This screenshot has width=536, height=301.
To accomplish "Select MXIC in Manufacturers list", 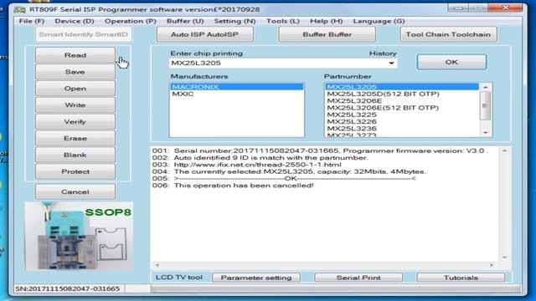I will (x=236, y=94).
